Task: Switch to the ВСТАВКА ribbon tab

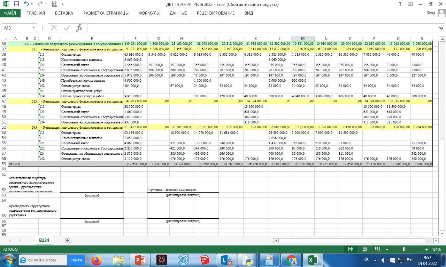Action: (x=64, y=13)
